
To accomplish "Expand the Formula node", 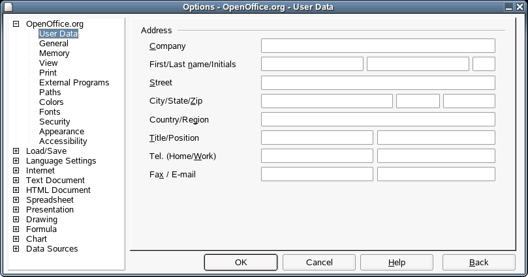I will 16,229.
